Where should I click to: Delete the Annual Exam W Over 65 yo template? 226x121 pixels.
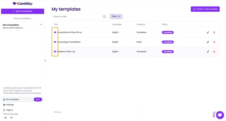(214, 32)
